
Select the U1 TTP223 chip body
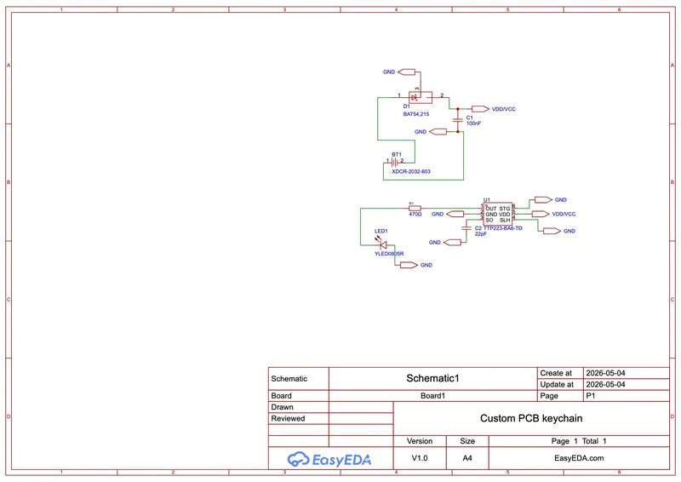pos(498,214)
